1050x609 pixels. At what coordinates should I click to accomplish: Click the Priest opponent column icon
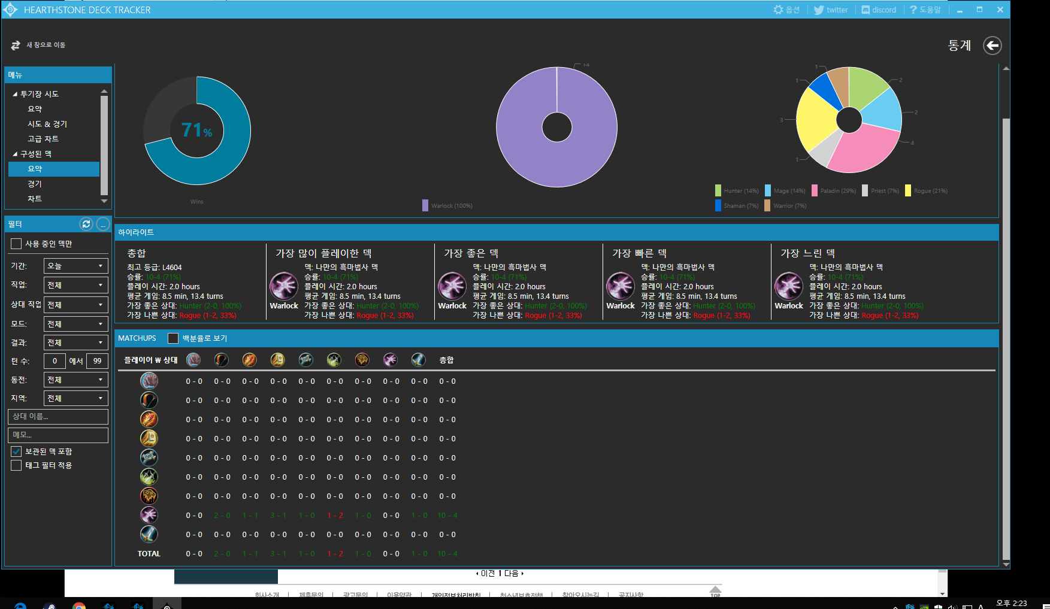click(306, 359)
